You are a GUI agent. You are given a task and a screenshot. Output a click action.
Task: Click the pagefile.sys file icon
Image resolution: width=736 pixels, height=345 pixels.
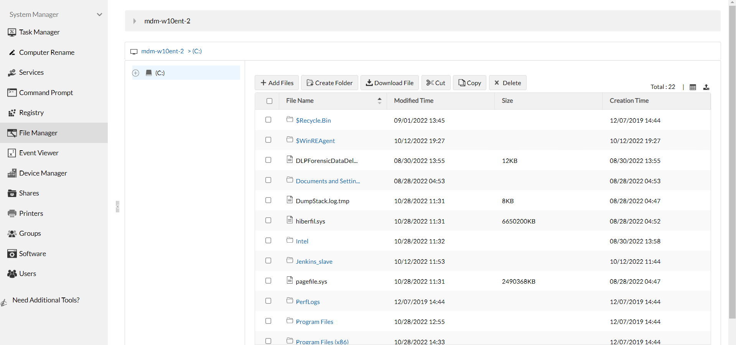pos(290,280)
